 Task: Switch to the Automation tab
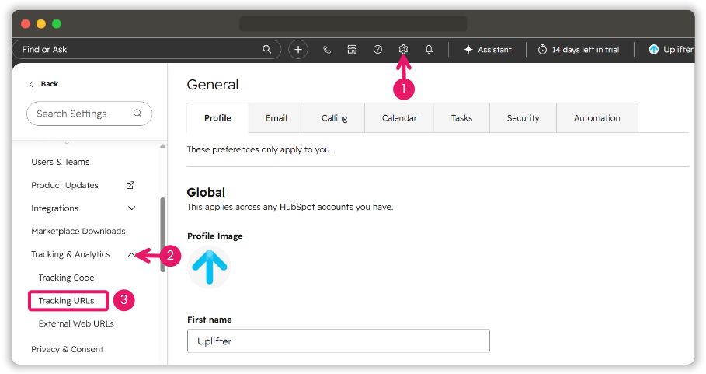pyautogui.click(x=597, y=118)
